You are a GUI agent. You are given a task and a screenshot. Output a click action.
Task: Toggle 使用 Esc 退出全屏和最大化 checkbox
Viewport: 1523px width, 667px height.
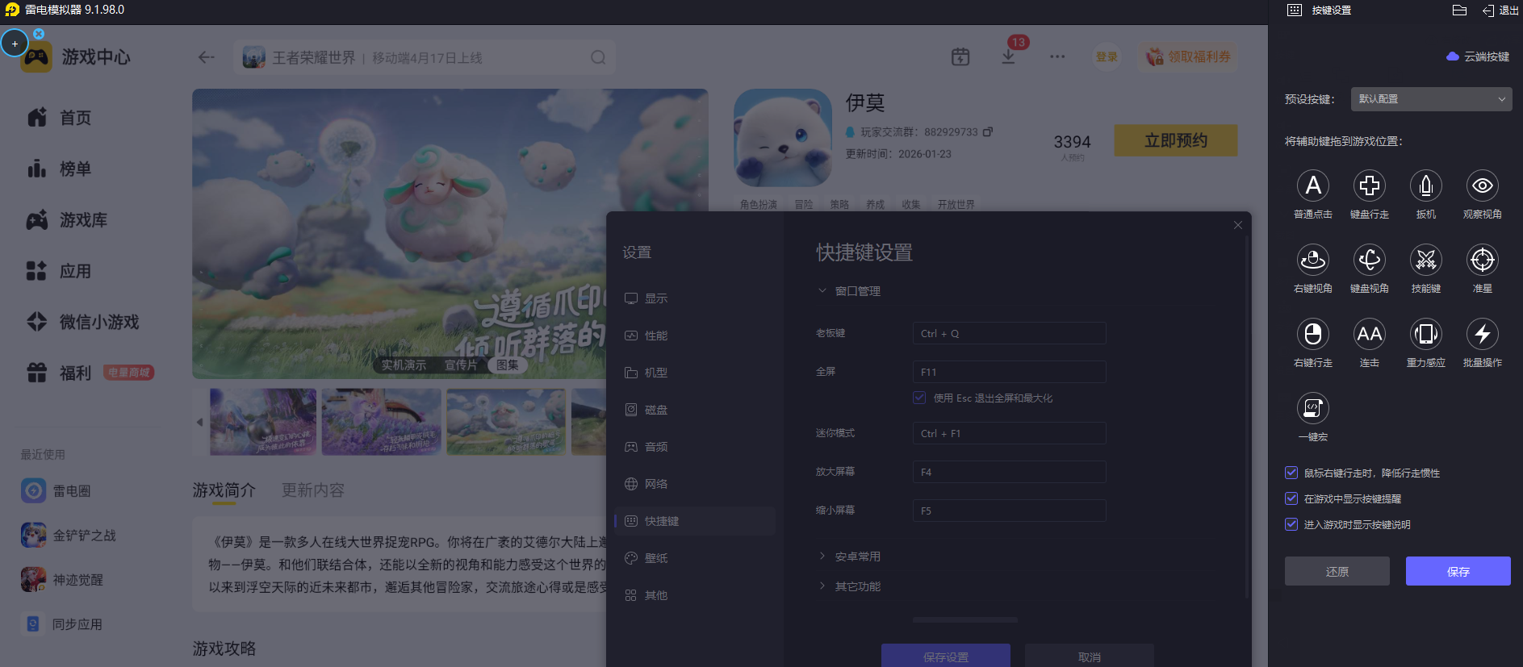tap(919, 398)
